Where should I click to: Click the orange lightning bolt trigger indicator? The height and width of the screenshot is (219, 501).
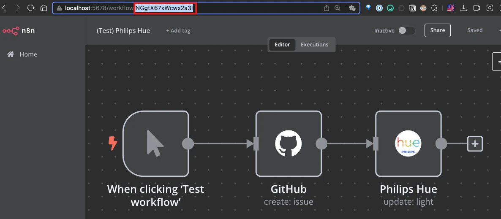pyautogui.click(x=113, y=143)
